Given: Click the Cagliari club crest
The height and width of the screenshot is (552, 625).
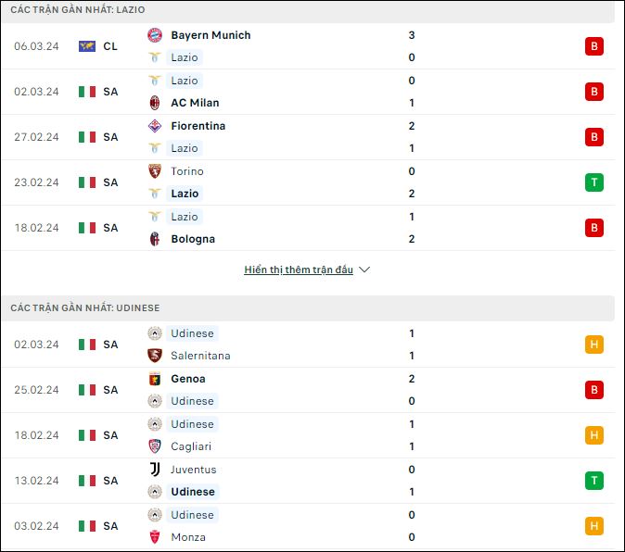Looking at the screenshot, I should pyautogui.click(x=155, y=446).
